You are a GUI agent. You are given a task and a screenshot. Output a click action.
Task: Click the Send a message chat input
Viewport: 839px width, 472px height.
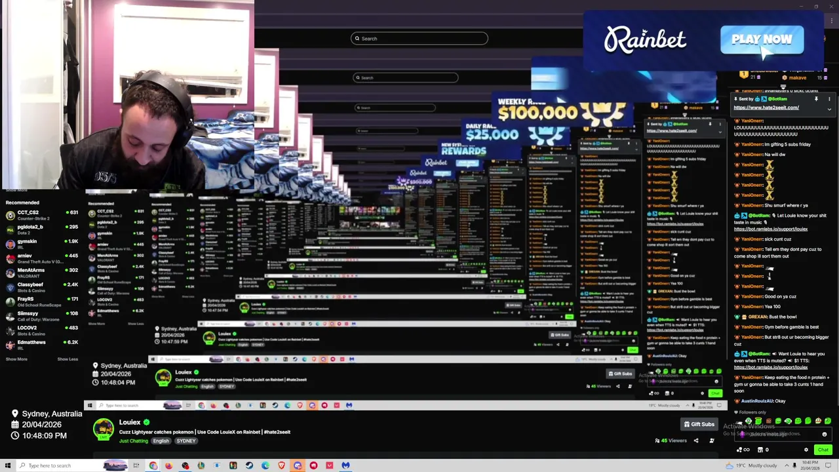pyautogui.click(x=783, y=434)
